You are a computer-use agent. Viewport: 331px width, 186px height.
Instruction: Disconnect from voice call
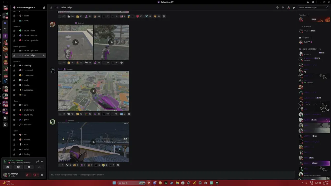pos(42,162)
